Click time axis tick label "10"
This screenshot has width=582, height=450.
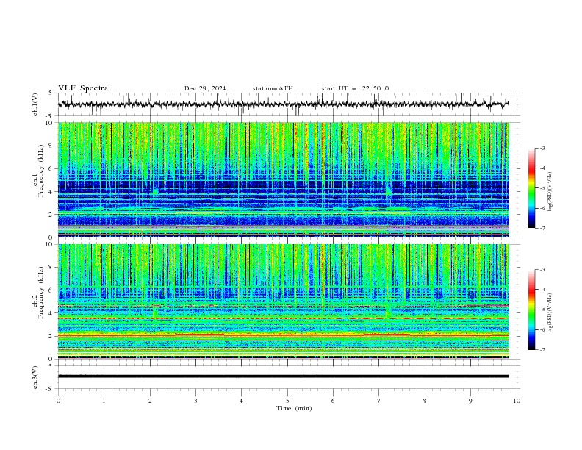click(x=517, y=401)
